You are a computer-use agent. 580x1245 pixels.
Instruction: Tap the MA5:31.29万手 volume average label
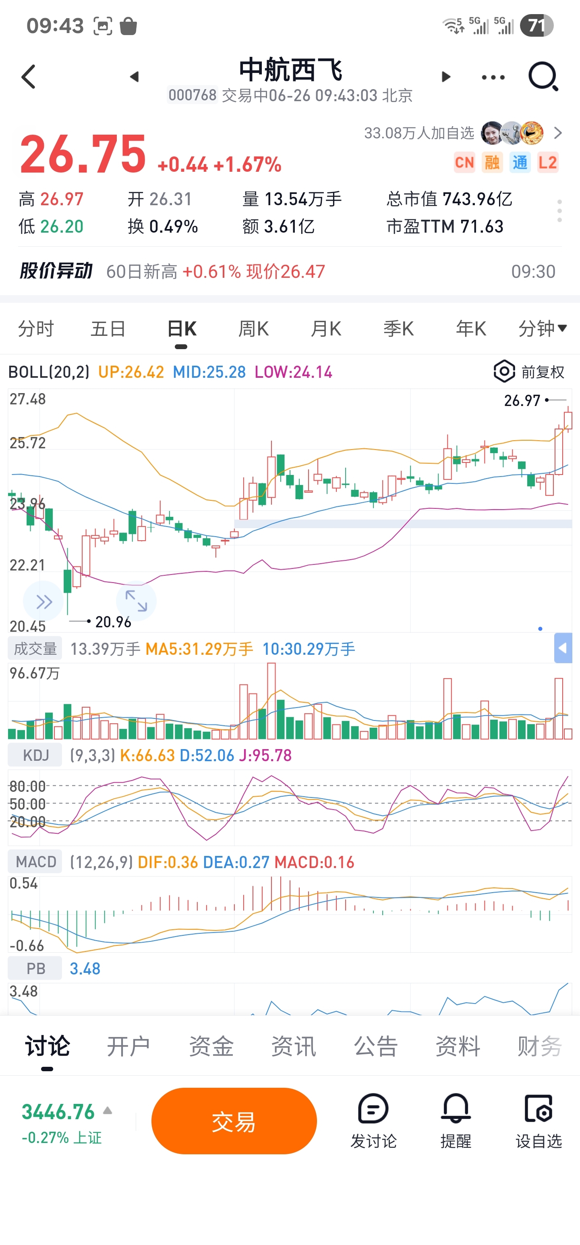click(199, 649)
